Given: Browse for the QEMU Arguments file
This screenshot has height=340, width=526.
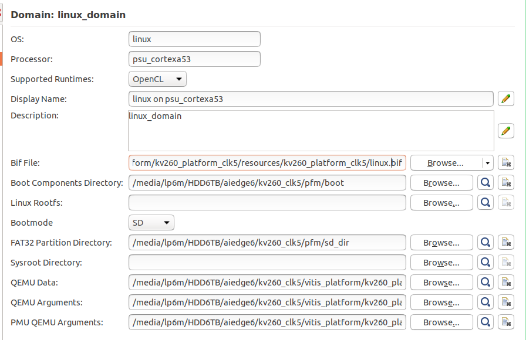Looking at the screenshot, I should pos(441,302).
